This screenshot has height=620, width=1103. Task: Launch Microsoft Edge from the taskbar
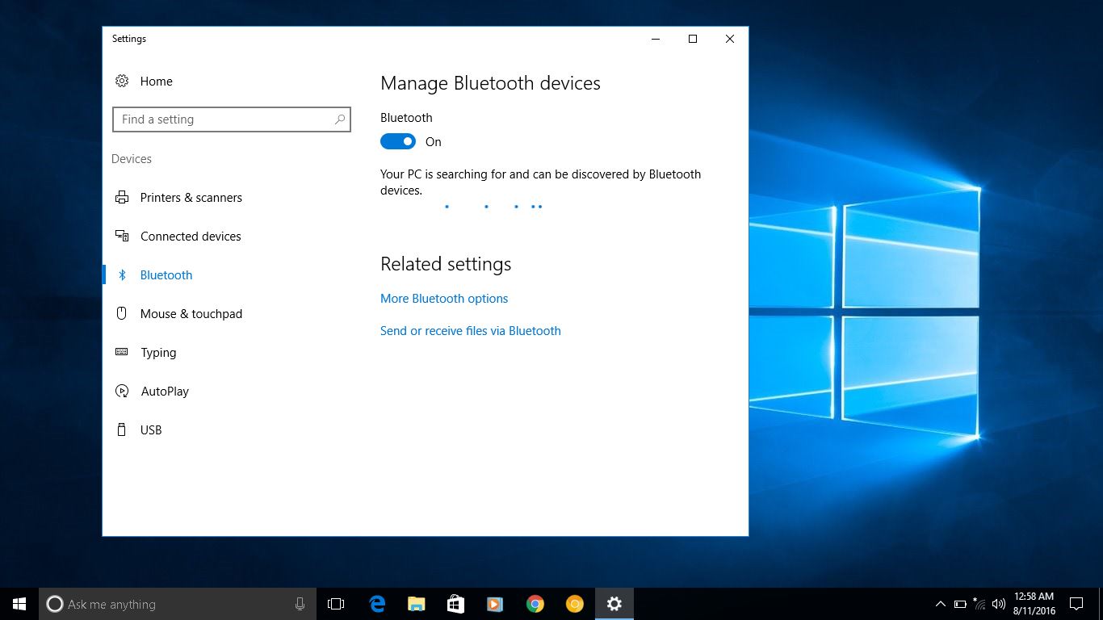click(x=377, y=604)
